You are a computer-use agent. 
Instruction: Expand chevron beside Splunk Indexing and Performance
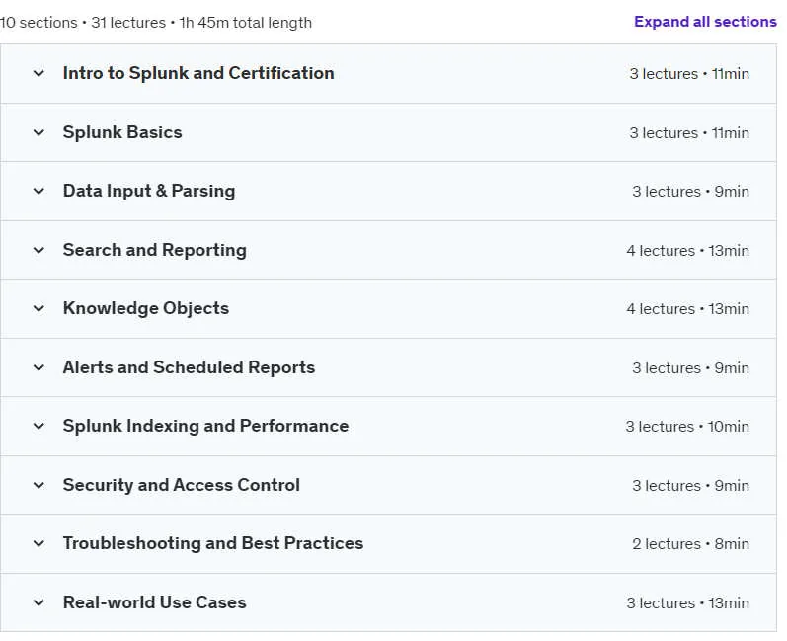pos(39,426)
